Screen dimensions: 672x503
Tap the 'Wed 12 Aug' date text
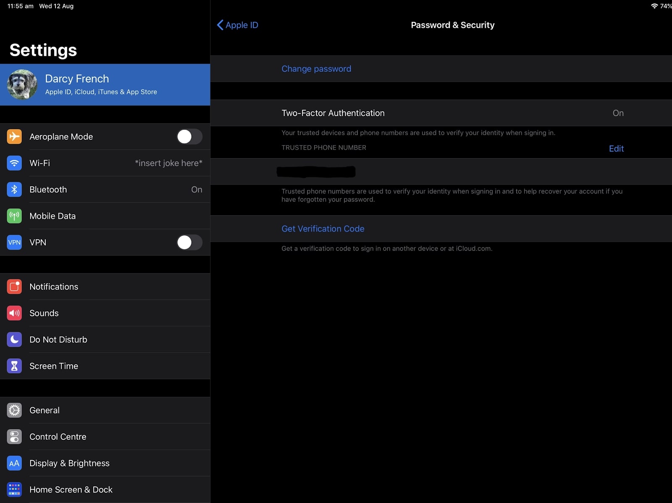point(56,6)
